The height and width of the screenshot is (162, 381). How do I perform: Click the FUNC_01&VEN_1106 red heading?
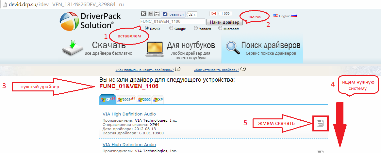(x=129, y=86)
